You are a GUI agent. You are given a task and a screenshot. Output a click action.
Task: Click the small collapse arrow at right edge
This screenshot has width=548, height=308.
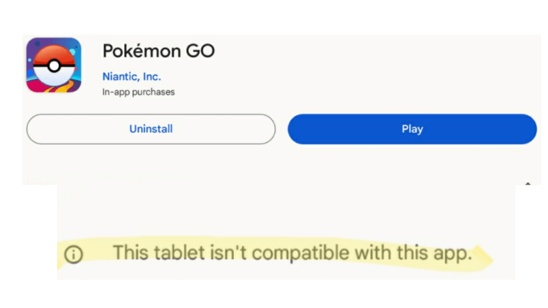(x=528, y=183)
